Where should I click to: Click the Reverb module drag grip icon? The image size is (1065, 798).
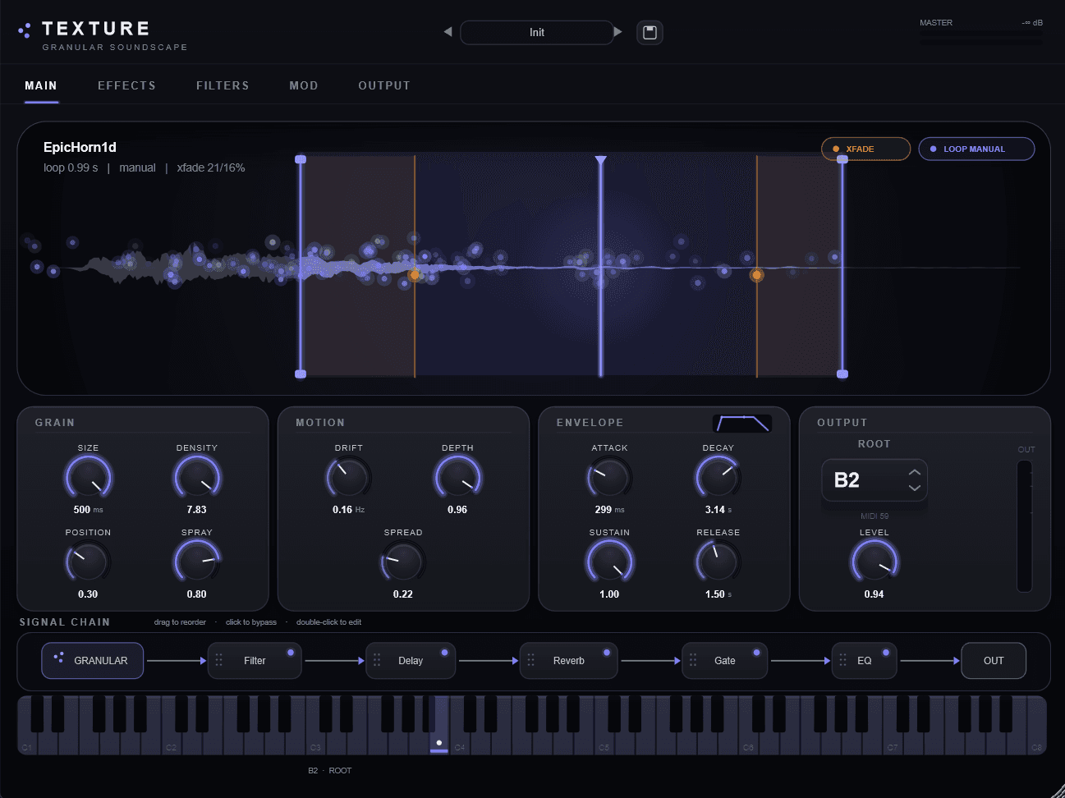pyautogui.click(x=530, y=660)
